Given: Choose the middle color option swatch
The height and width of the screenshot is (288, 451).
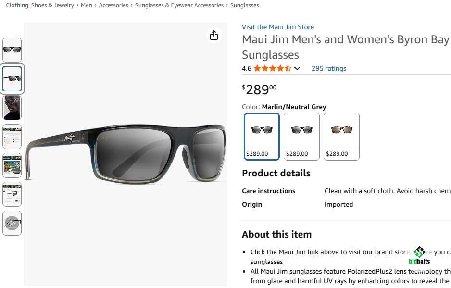Looking at the screenshot, I should pos(301,136).
